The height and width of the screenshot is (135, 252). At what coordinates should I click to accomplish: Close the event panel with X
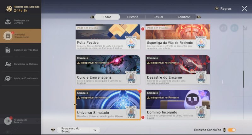point(244,9)
